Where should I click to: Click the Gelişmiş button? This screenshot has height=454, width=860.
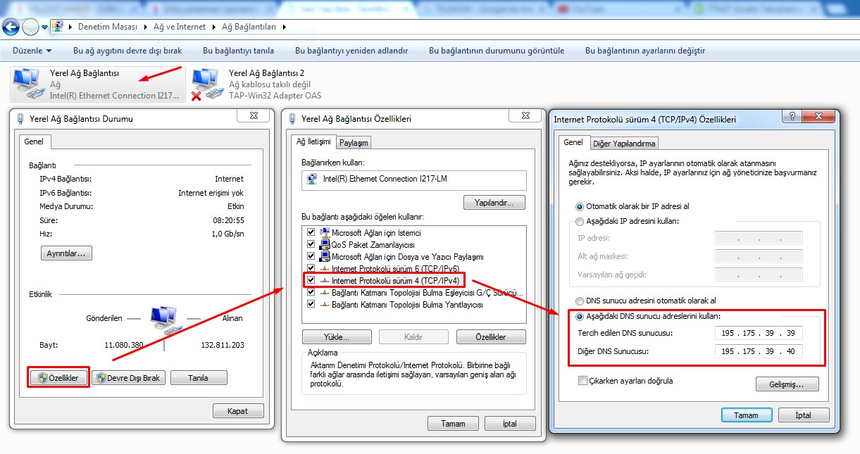787,384
